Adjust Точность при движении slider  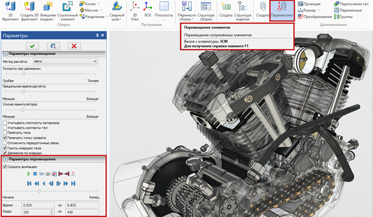(x=24, y=74)
